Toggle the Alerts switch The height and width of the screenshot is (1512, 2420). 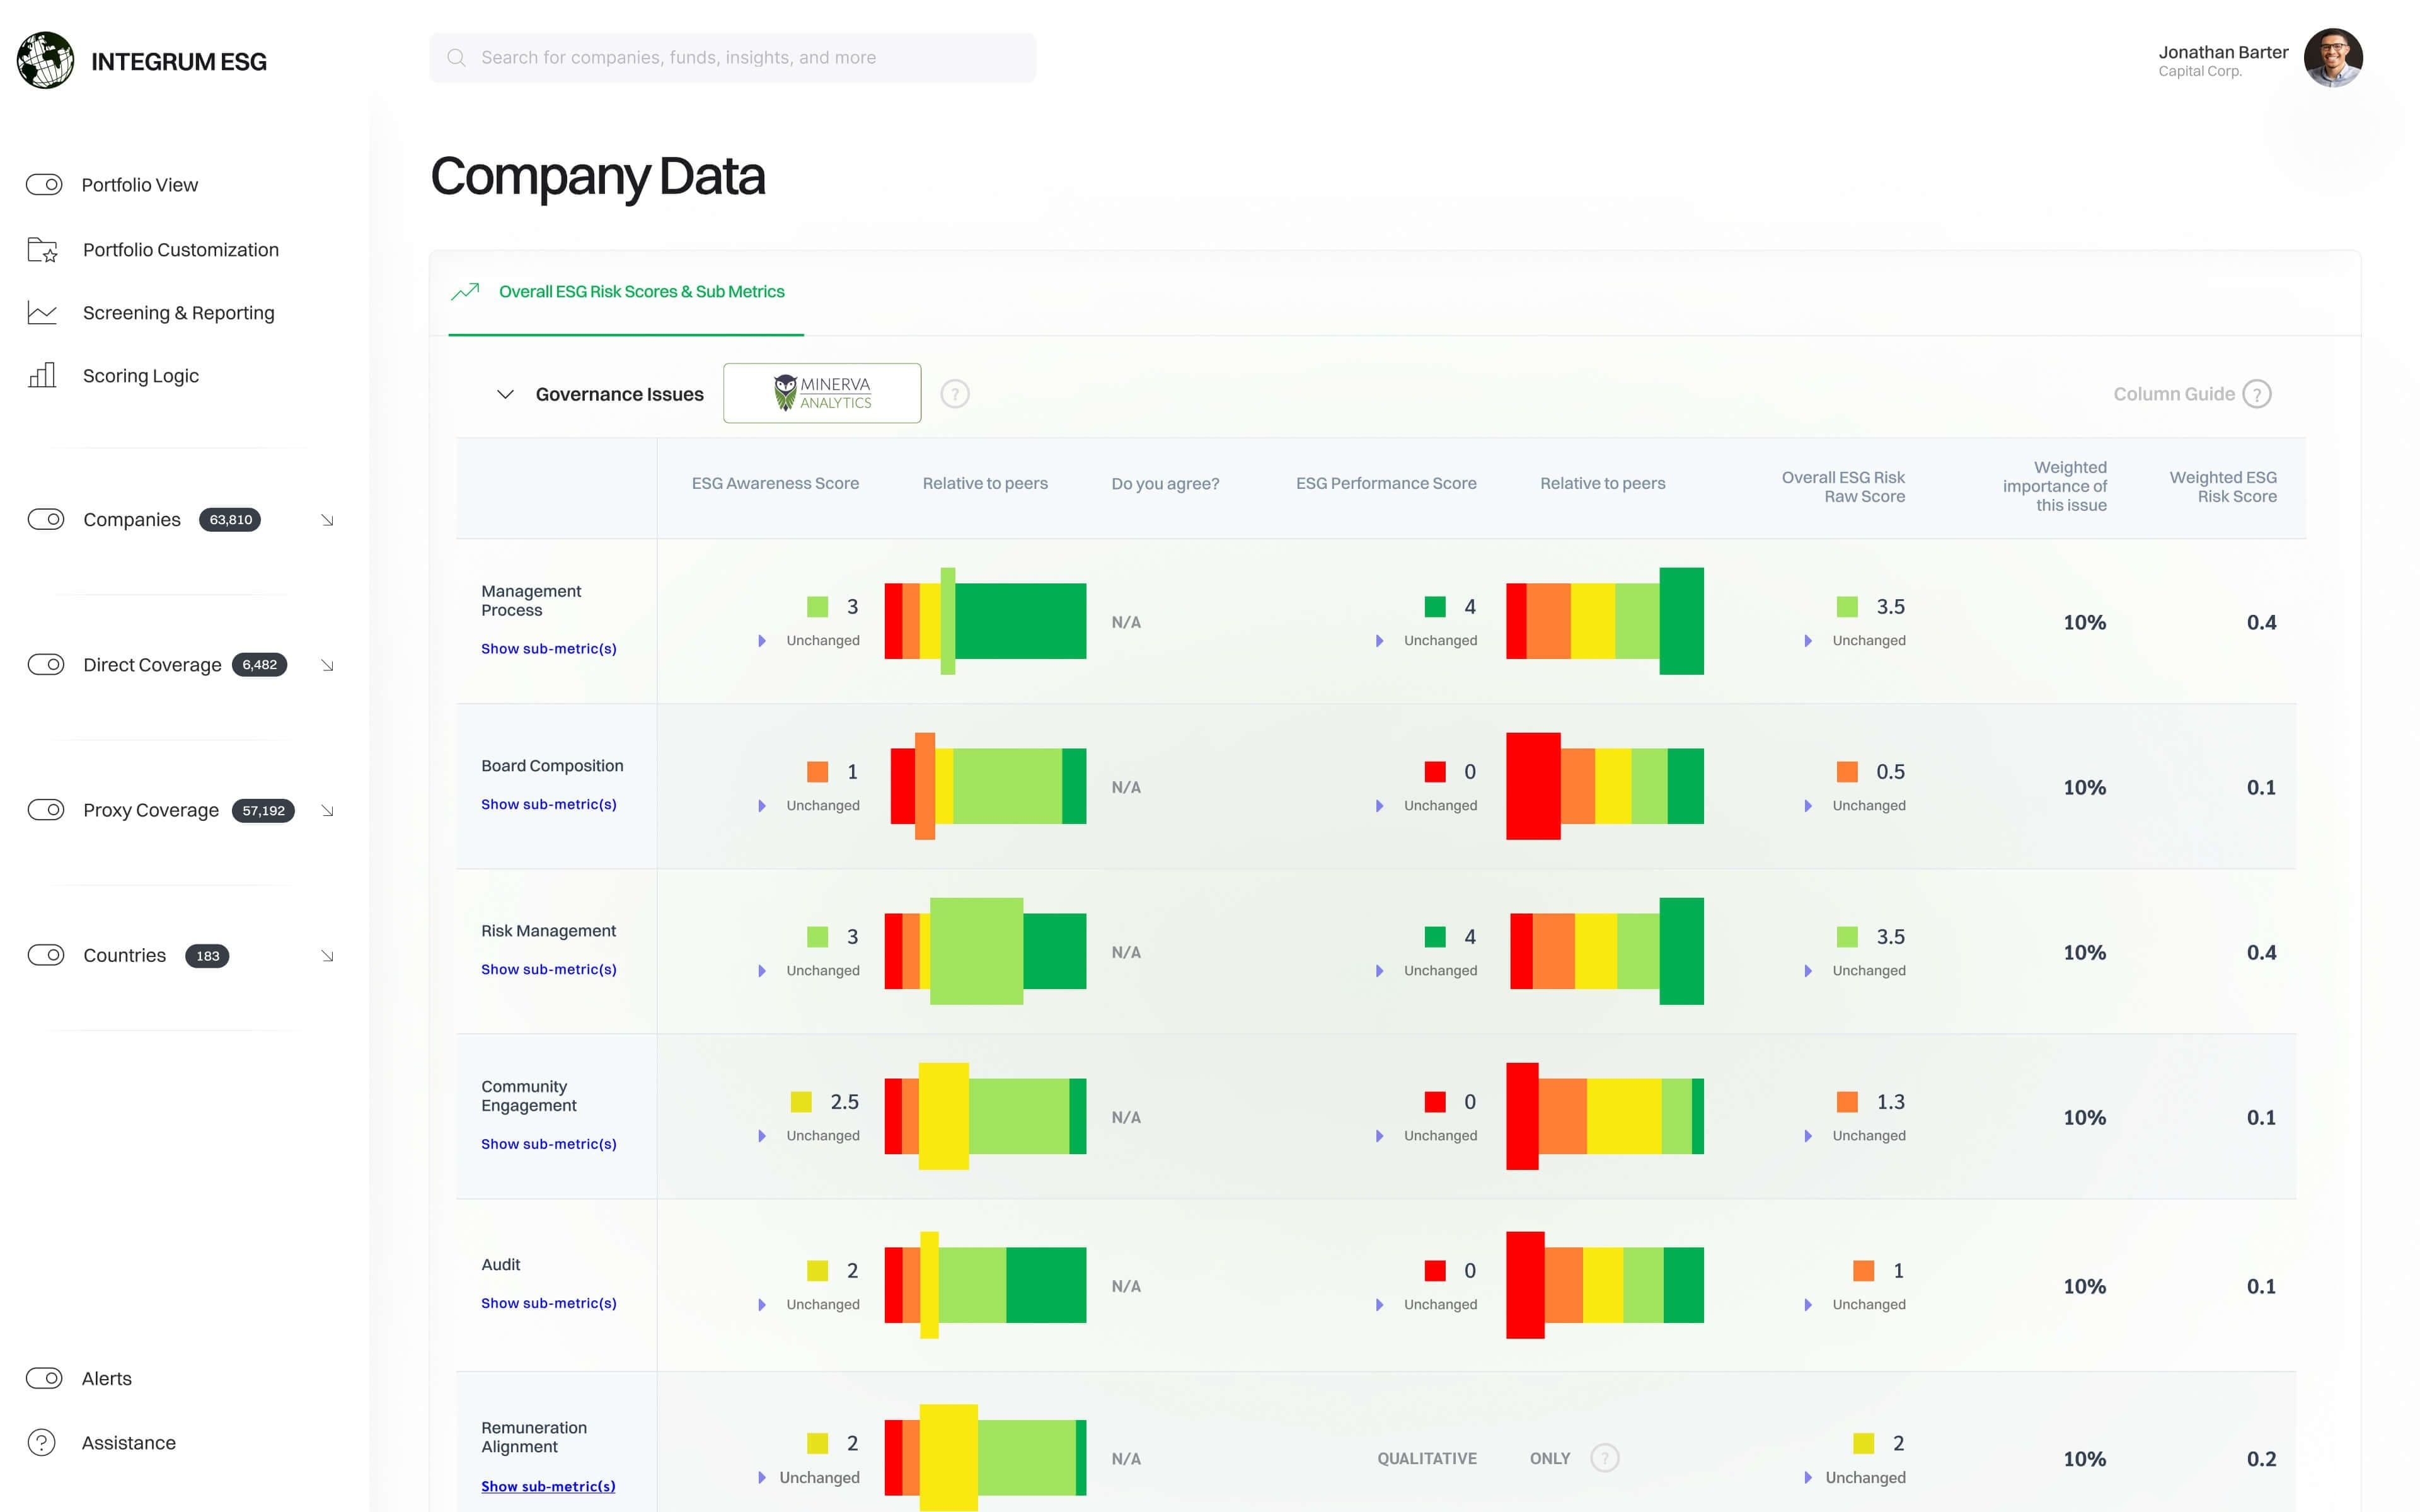pos(44,1378)
